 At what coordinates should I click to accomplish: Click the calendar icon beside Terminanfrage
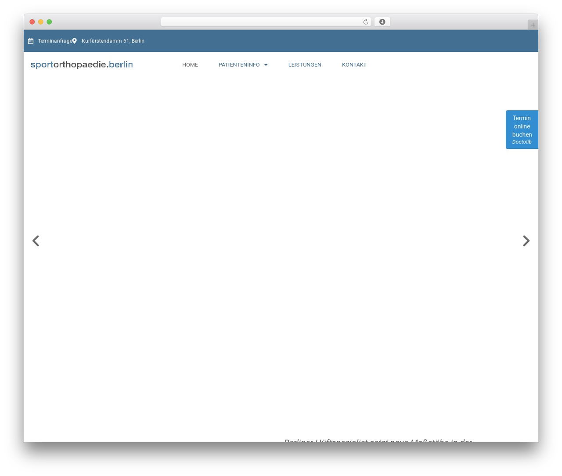[31, 41]
